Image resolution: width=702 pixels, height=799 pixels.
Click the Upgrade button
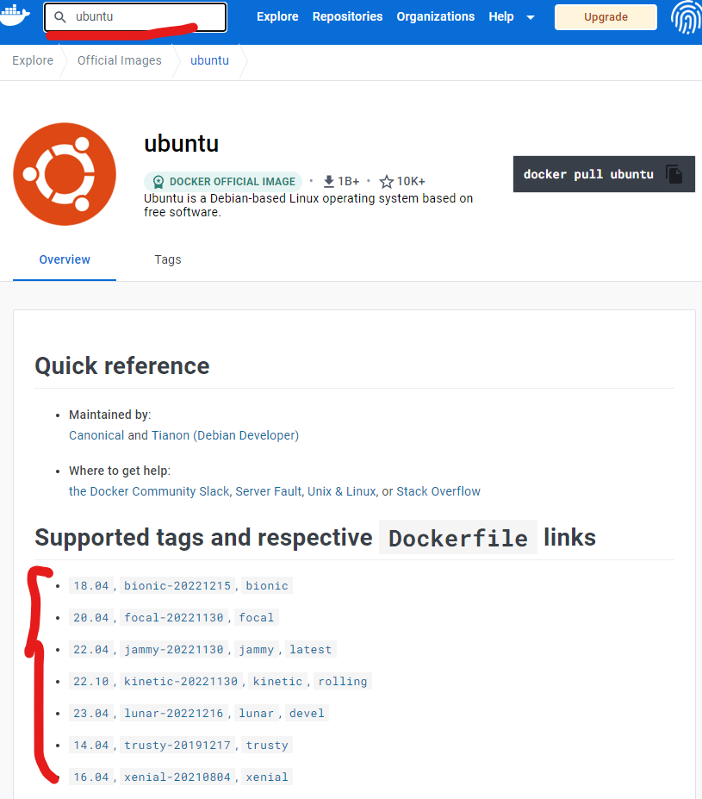point(605,16)
